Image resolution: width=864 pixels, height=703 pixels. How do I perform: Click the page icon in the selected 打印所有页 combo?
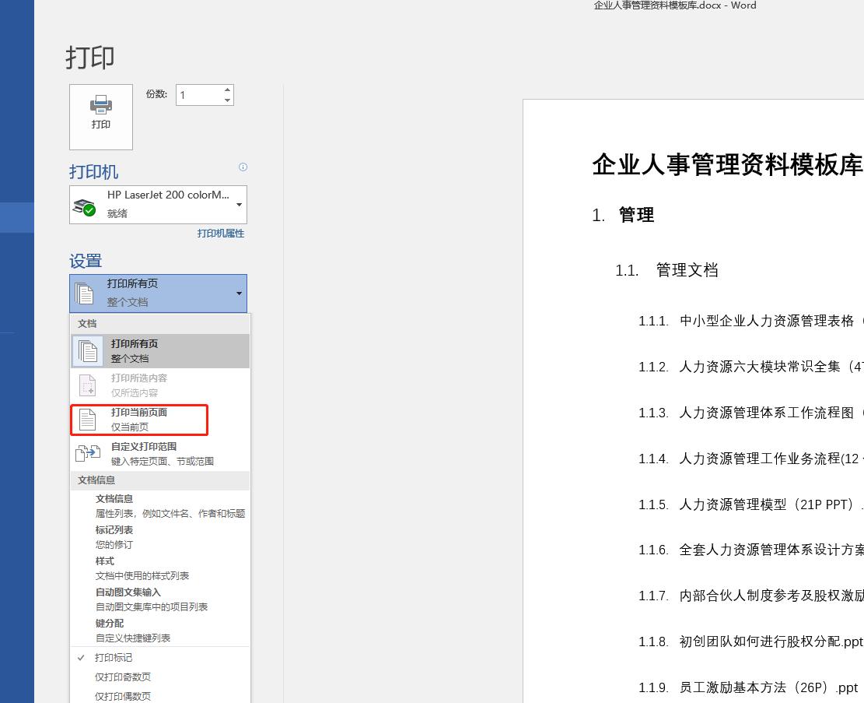[x=86, y=292]
